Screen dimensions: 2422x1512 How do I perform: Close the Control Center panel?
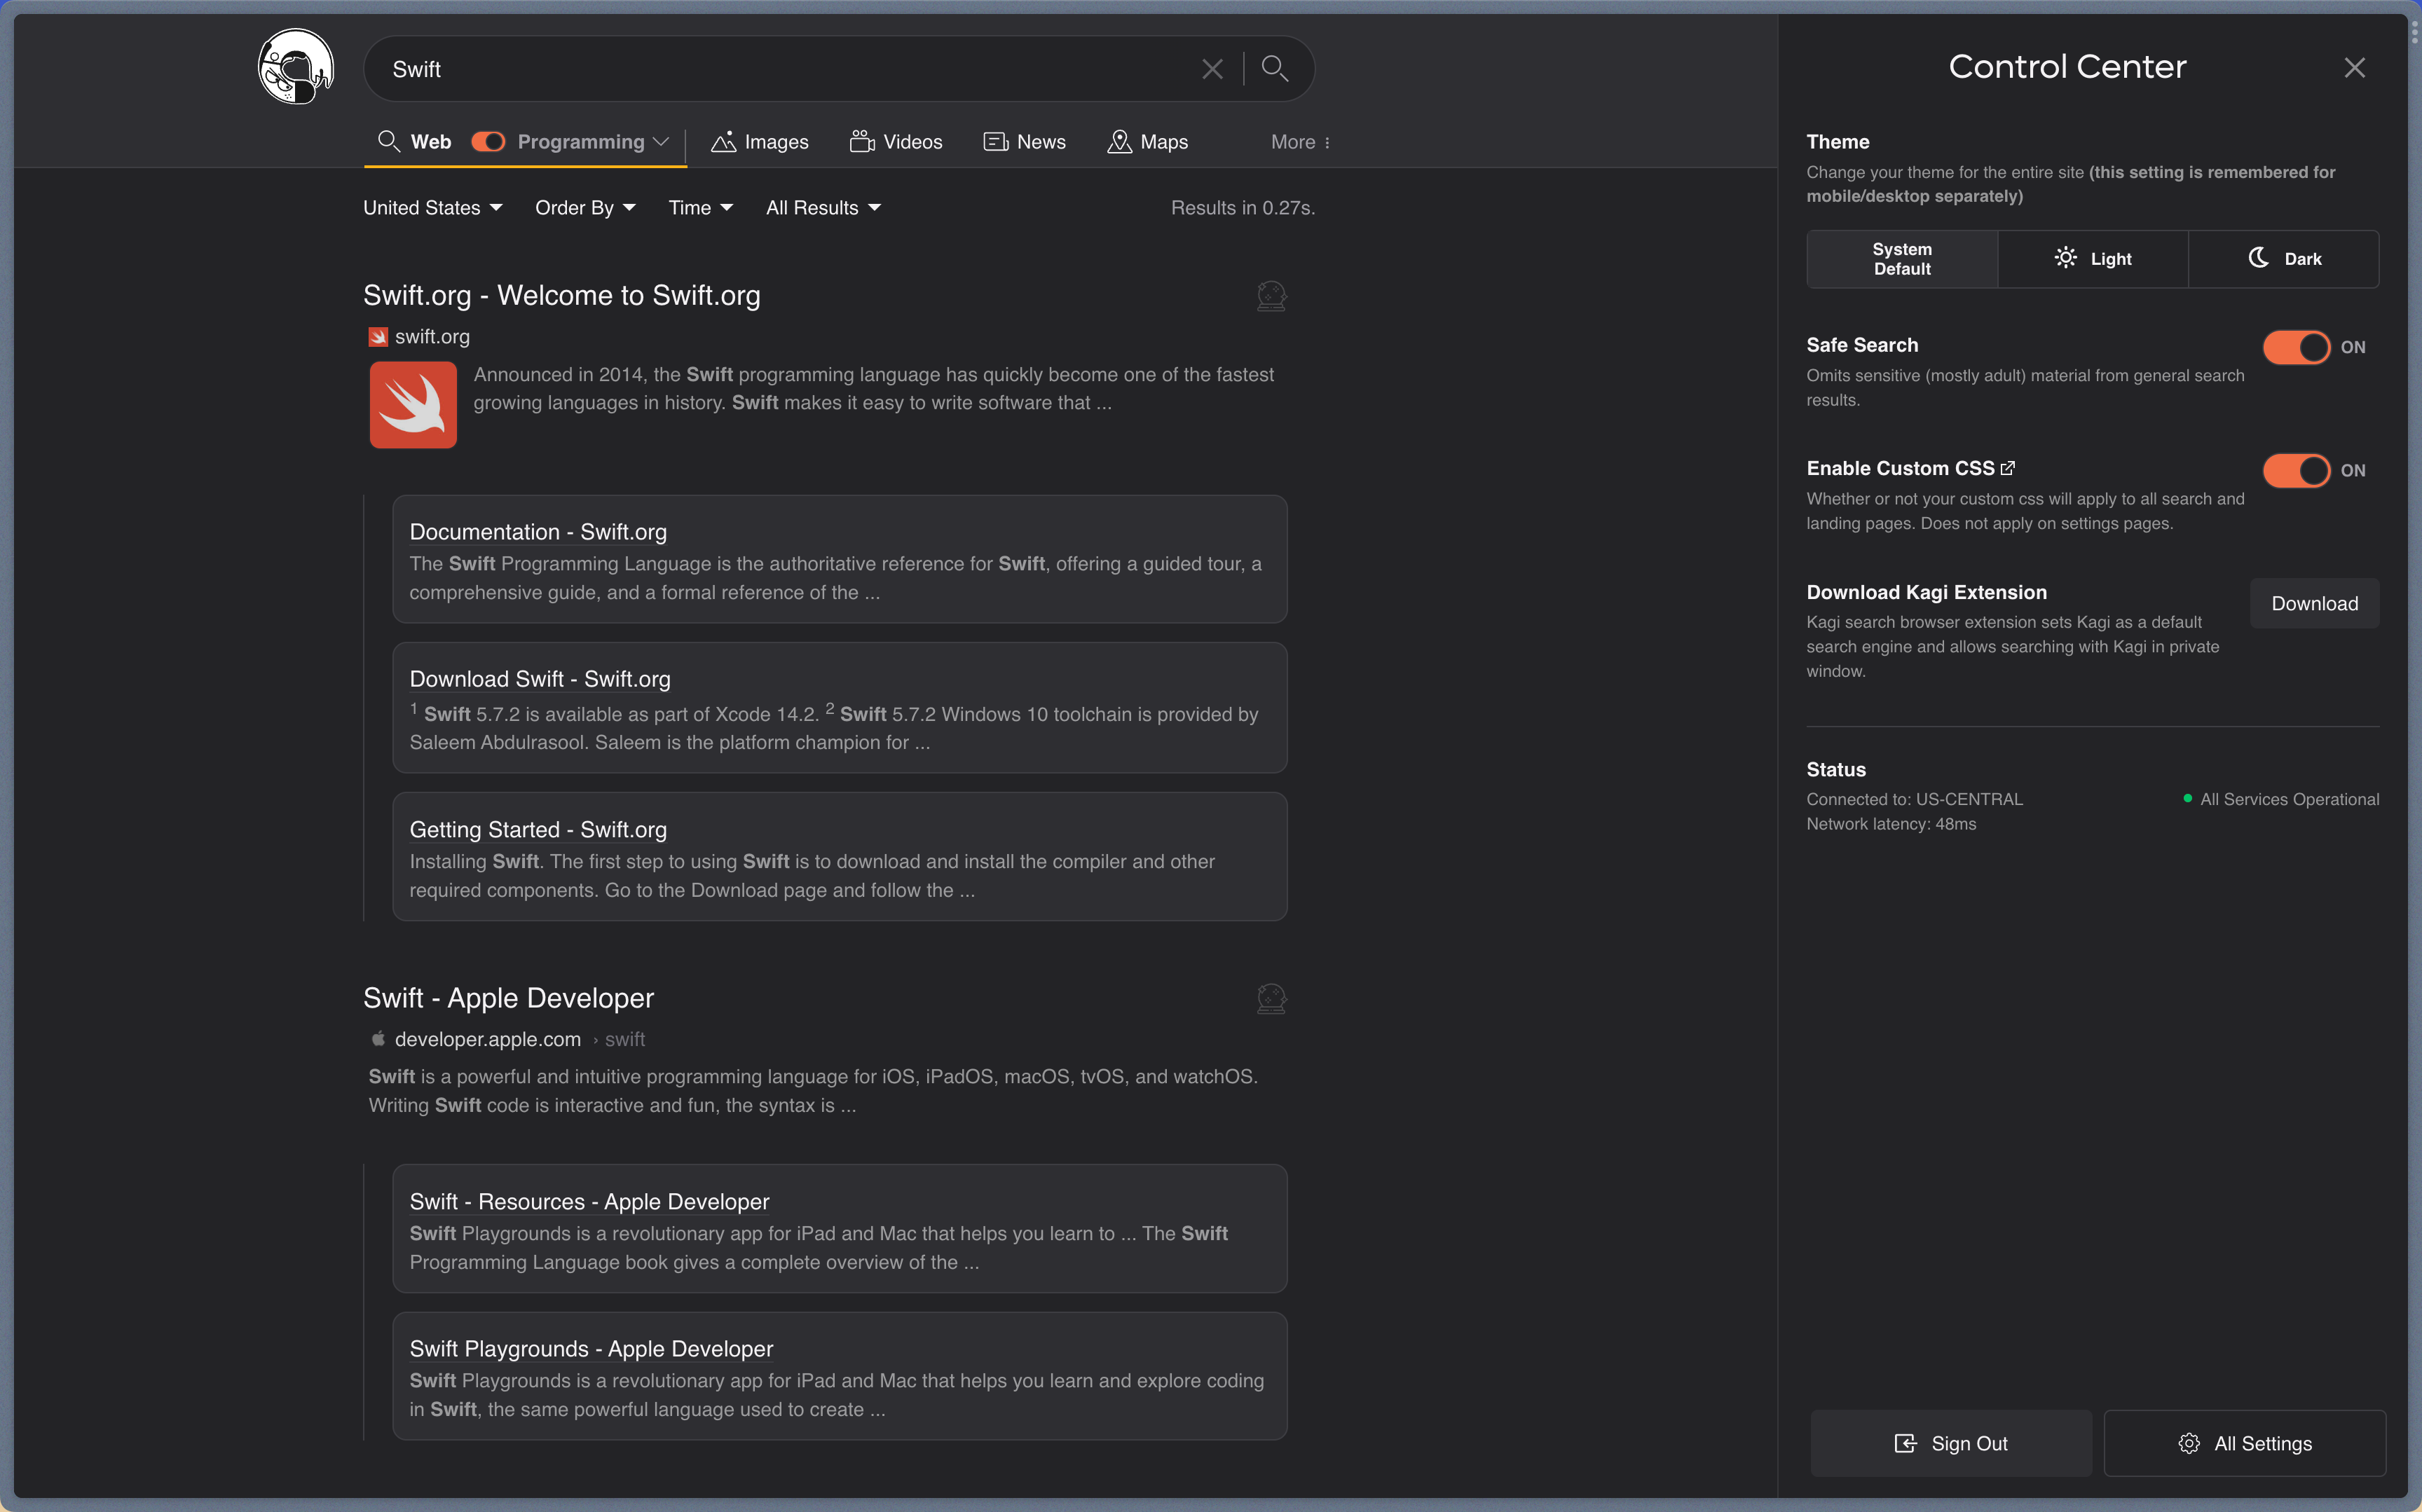2354,67
